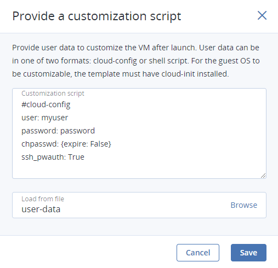Cancel the customization script dialog
The width and height of the screenshot is (278, 268).
click(198, 253)
